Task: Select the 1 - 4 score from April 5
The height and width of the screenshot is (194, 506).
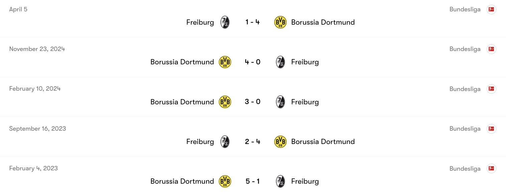Action: 252,22
